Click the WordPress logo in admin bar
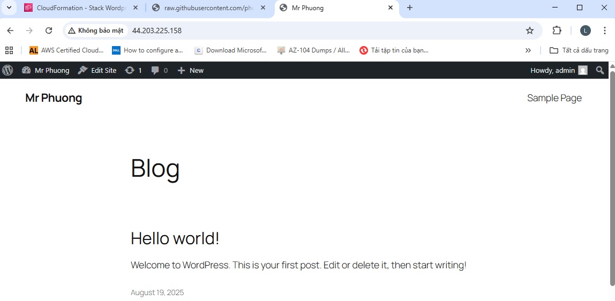615x301 pixels. pyautogui.click(x=7, y=70)
